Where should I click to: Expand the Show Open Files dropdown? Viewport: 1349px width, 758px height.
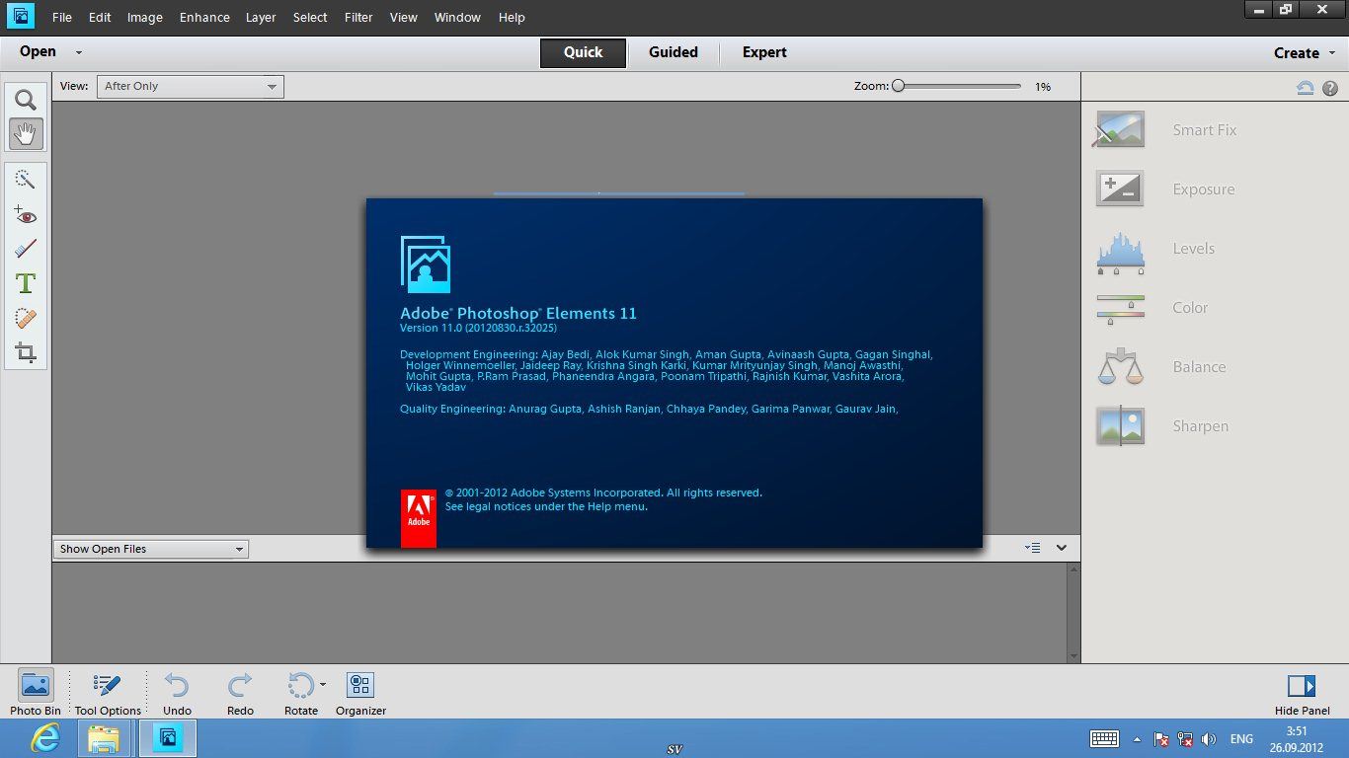[150, 549]
